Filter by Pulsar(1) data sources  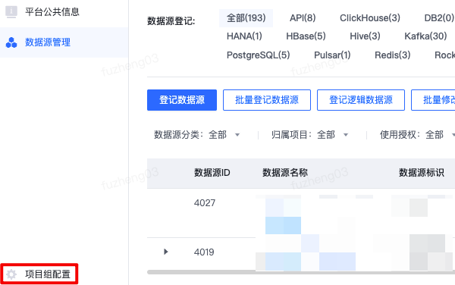click(x=332, y=55)
